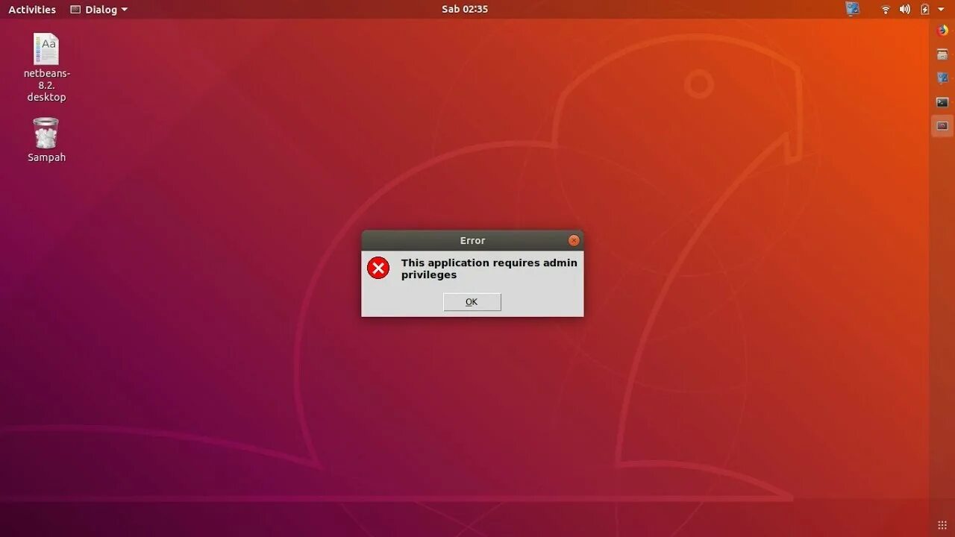Close the Error dialog with the X button
955x537 pixels.
[574, 240]
